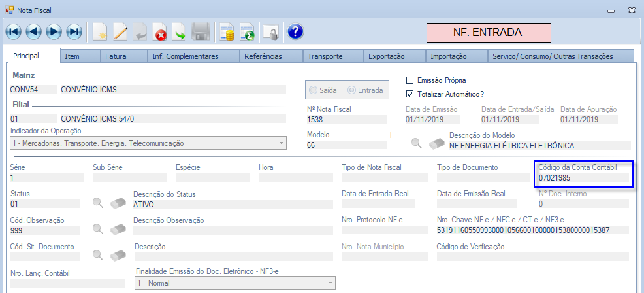Delete record with red X icon

coord(160,31)
